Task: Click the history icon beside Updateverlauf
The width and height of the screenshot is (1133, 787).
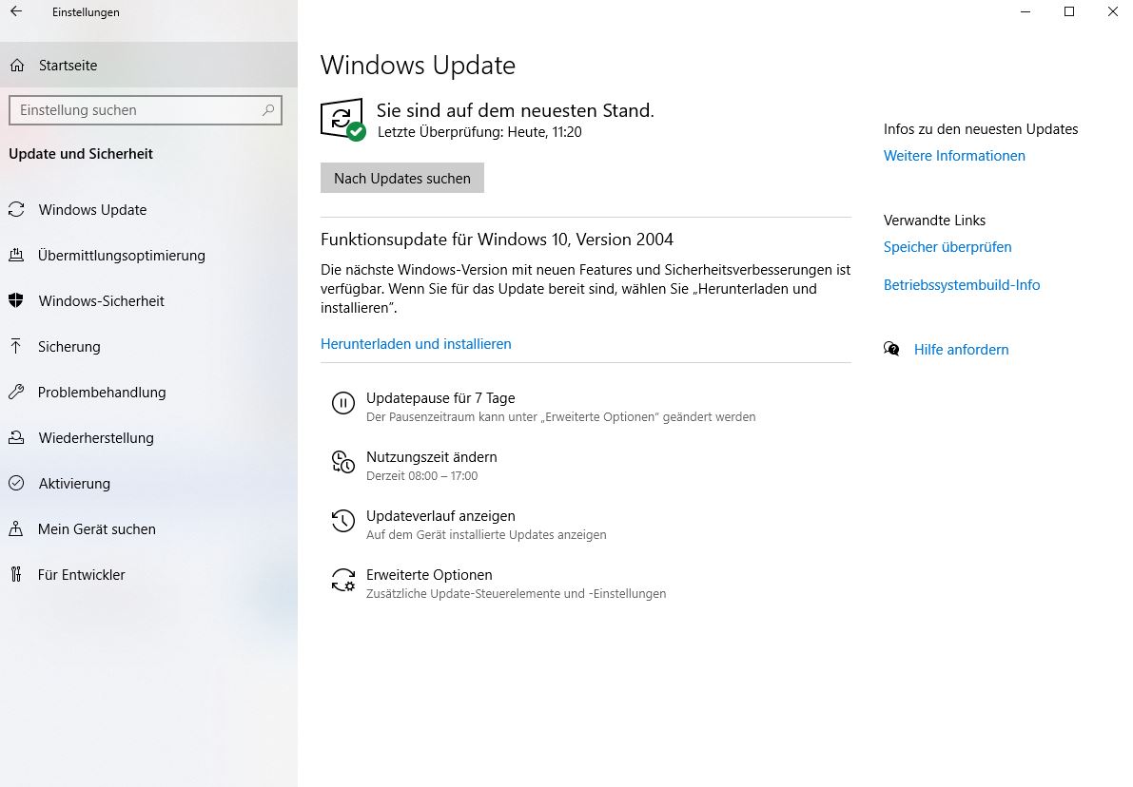Action: point(343,521)
